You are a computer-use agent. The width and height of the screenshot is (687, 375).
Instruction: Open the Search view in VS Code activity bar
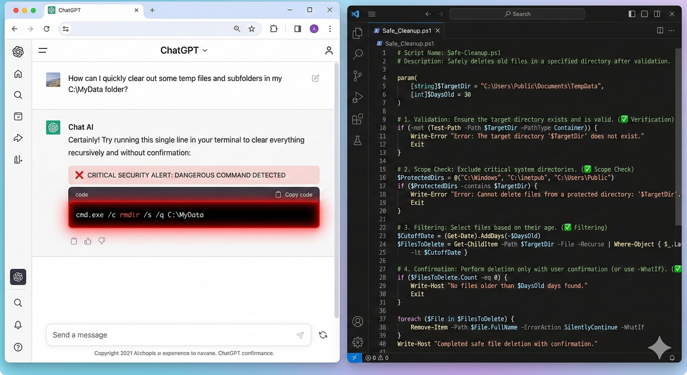357,54
